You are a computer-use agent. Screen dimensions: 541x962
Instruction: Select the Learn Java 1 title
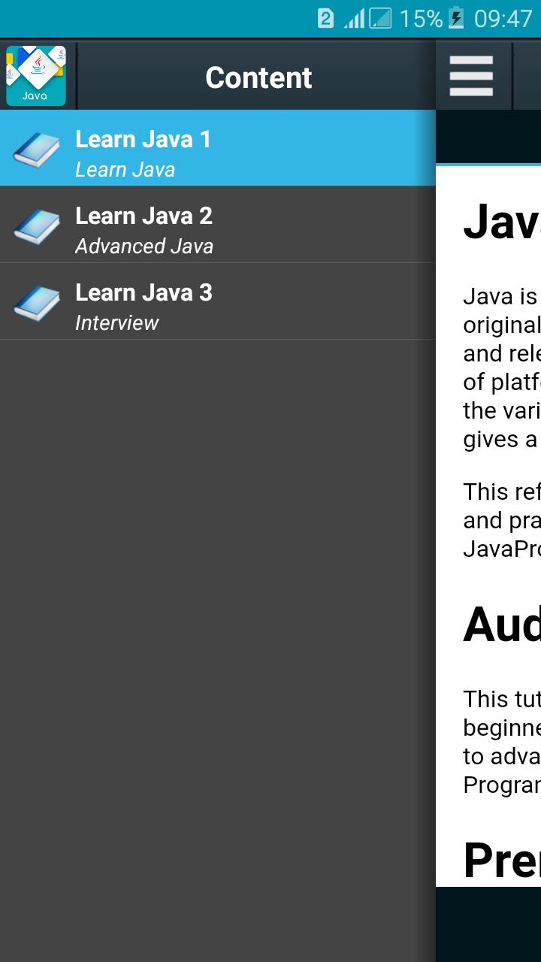[143, 139]
